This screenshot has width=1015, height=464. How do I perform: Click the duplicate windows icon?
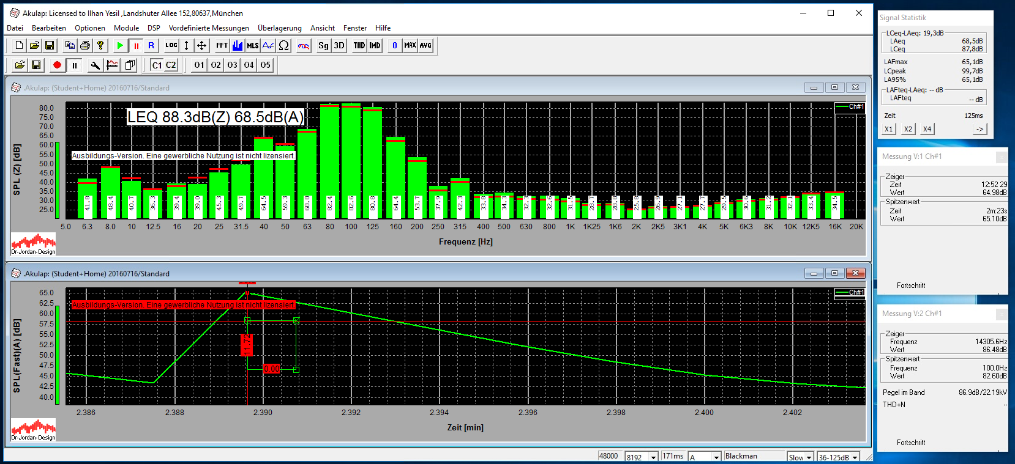click(129, 65)
